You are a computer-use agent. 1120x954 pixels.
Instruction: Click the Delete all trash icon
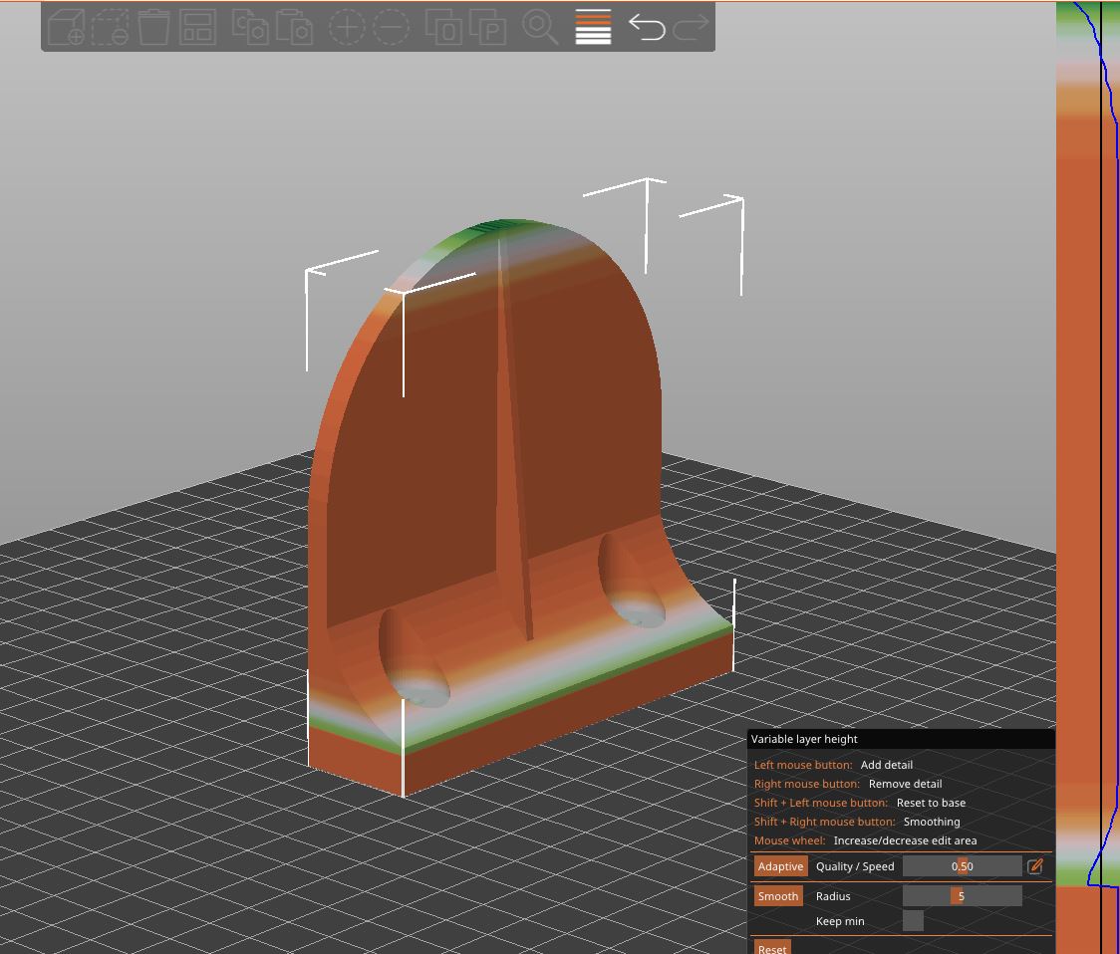[x=156, y=27]
